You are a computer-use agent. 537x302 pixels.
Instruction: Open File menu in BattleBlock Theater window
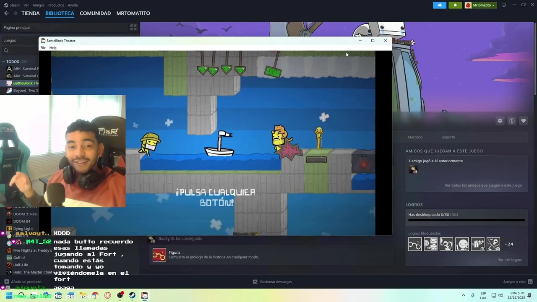point(43,48)
